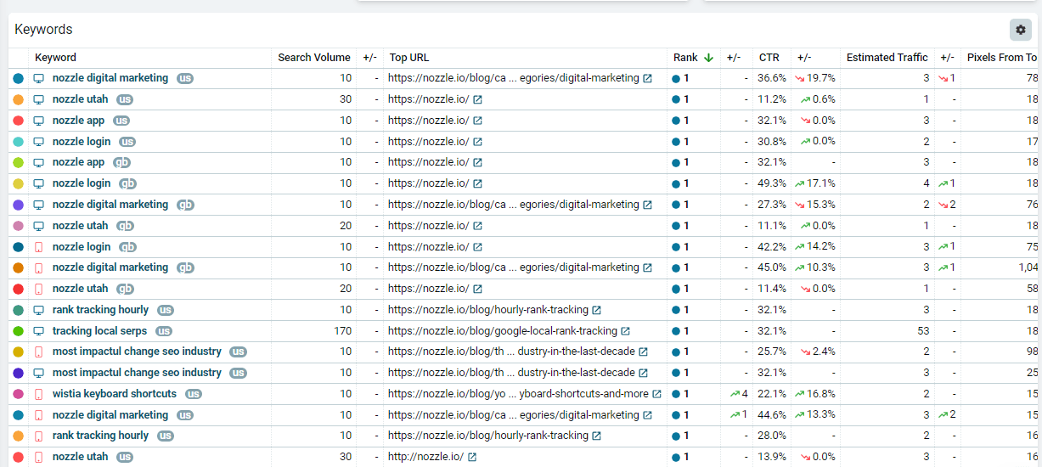
Task: Open the Keywords table settings gear
Action: pyautogui.click(x=1020, y=30)
